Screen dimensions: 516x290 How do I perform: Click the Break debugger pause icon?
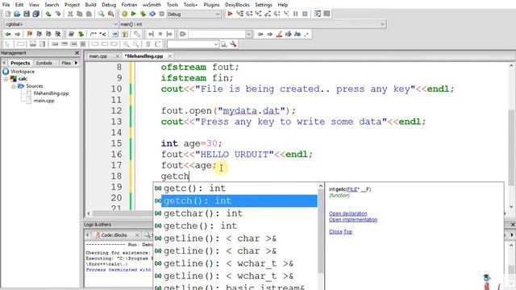coord(296,14)
